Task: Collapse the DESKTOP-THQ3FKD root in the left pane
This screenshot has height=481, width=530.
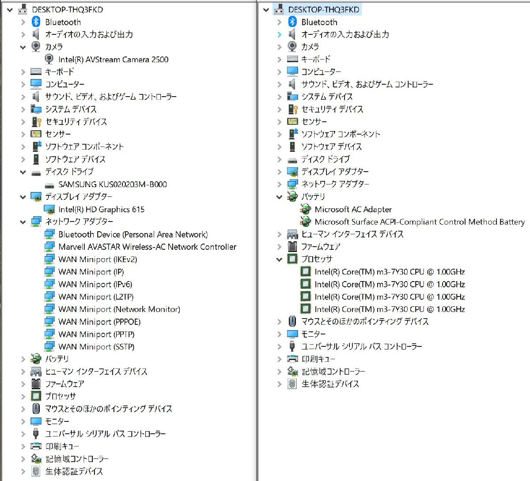Action: 10,9
